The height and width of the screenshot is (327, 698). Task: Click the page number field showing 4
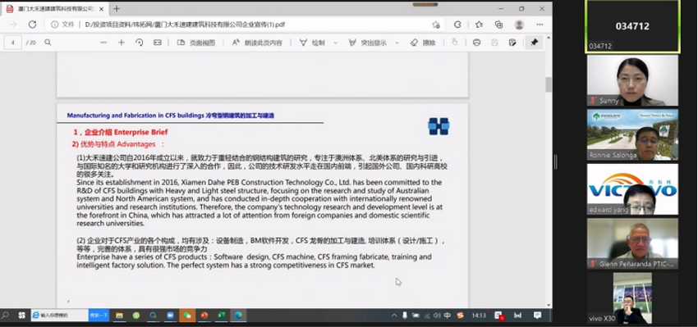point(13,43)
